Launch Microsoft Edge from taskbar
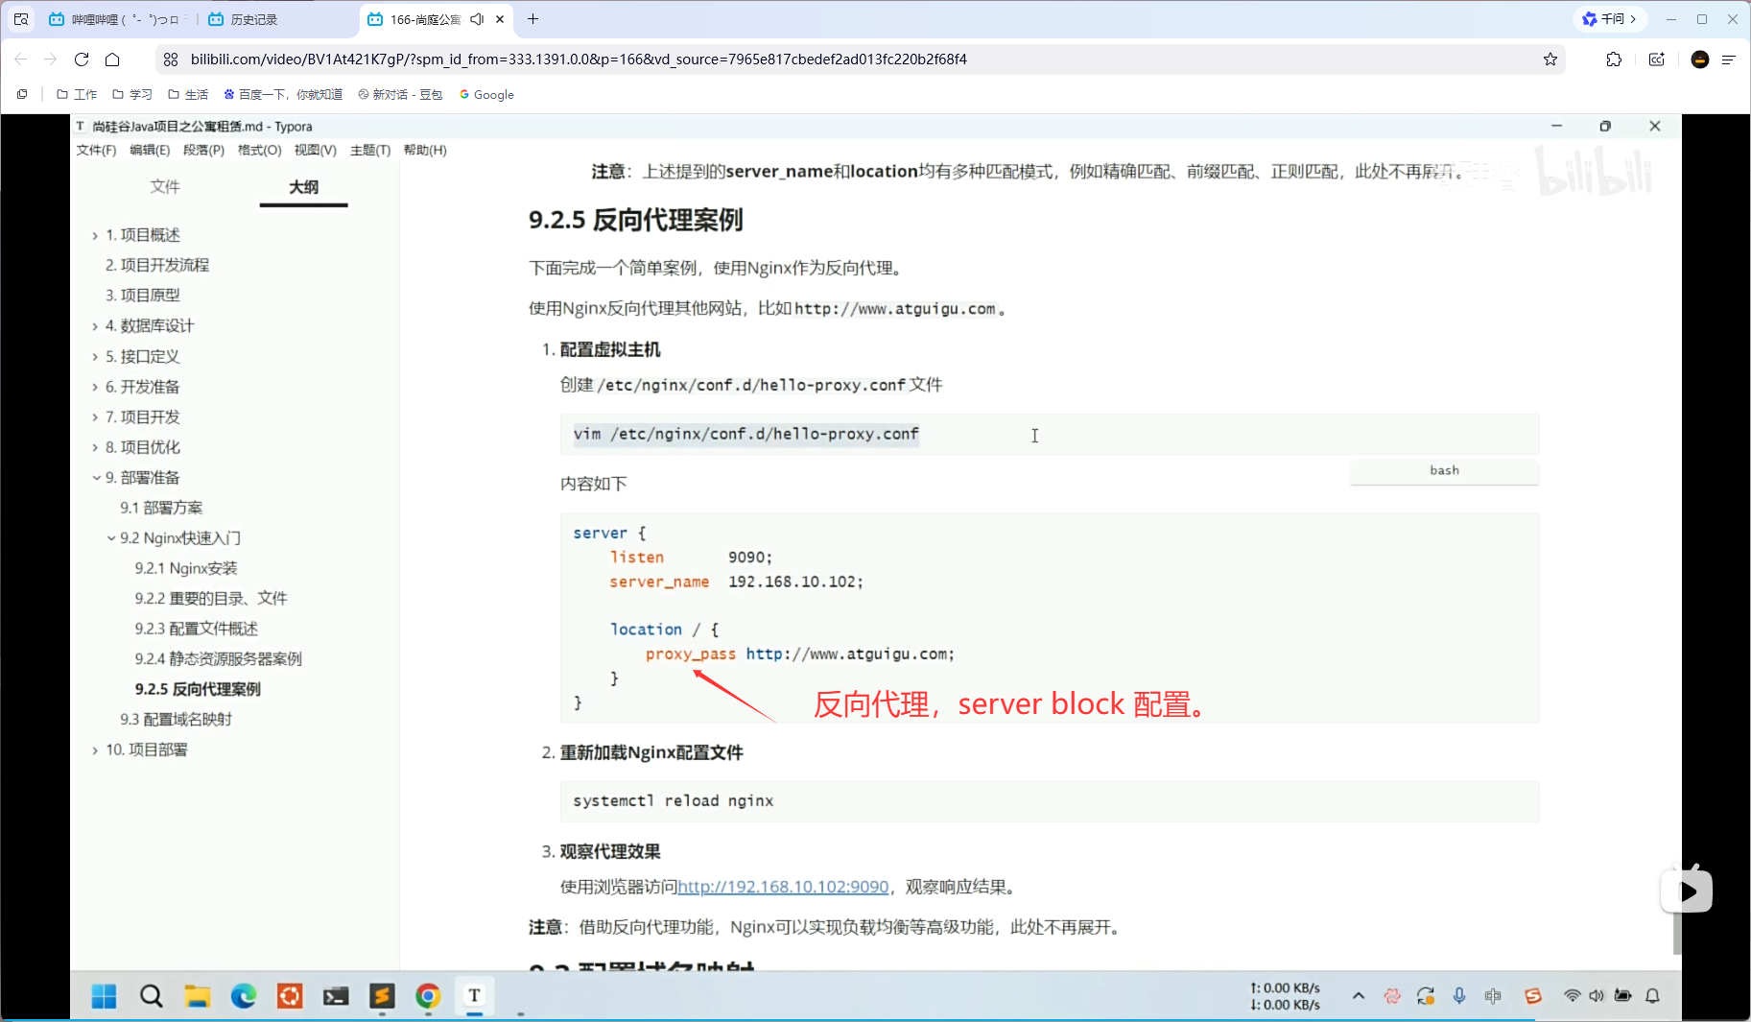Viewport: 1751px width, 1022px height. pos(244,996)
